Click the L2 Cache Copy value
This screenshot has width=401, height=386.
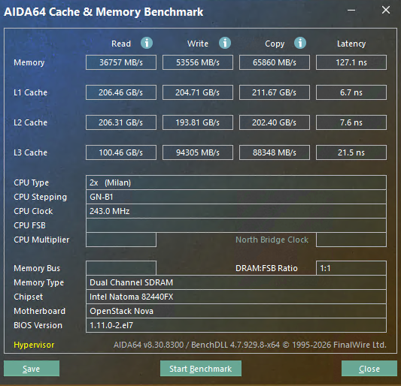point(275,122)
